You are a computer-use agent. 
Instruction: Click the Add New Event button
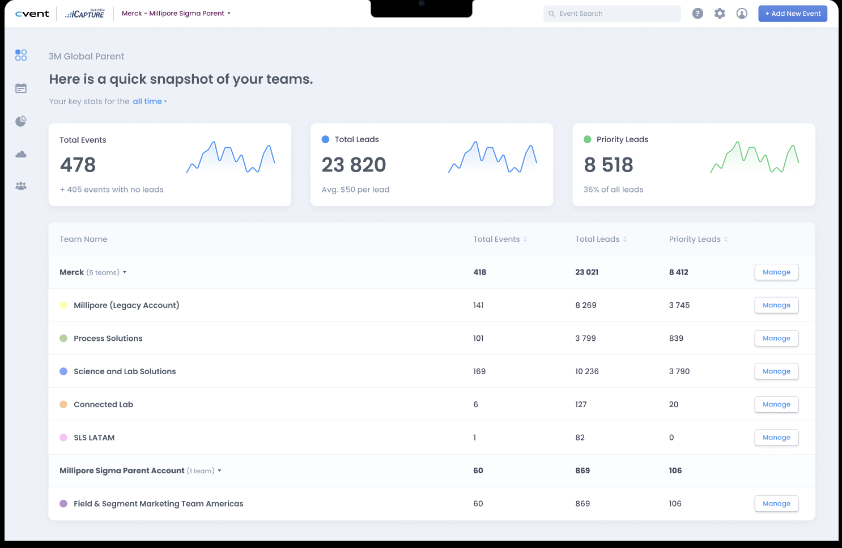coord(793,14)
